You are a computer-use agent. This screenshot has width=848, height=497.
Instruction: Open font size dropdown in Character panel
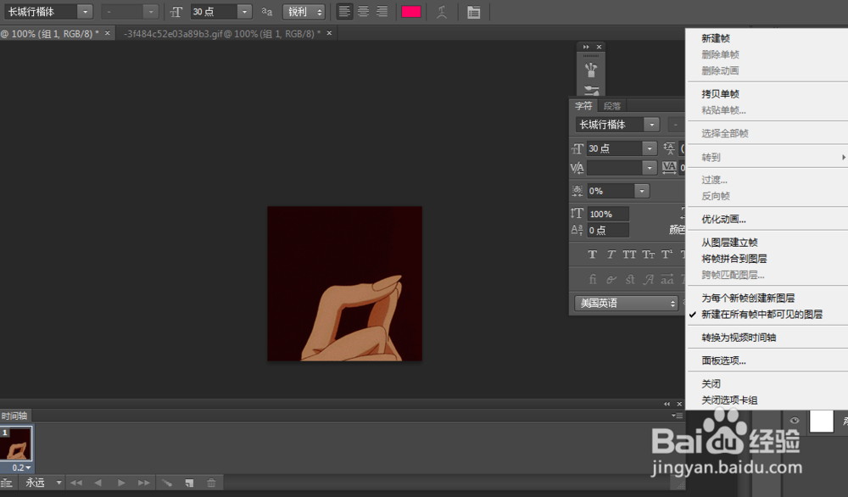pyautogui.click(x=649, y=148)
